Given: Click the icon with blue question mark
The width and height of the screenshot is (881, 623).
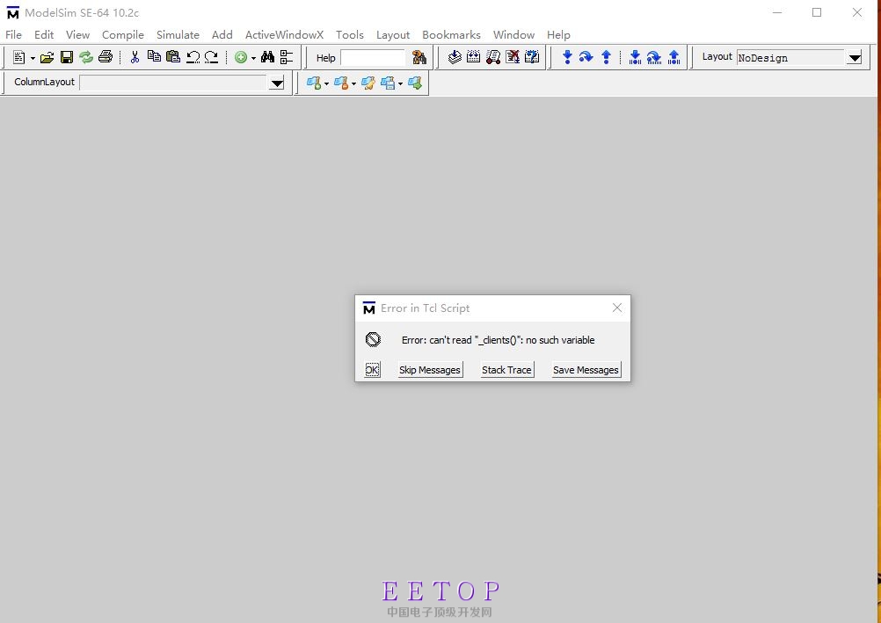Looking at the screenshot, I should coord(532,57).
